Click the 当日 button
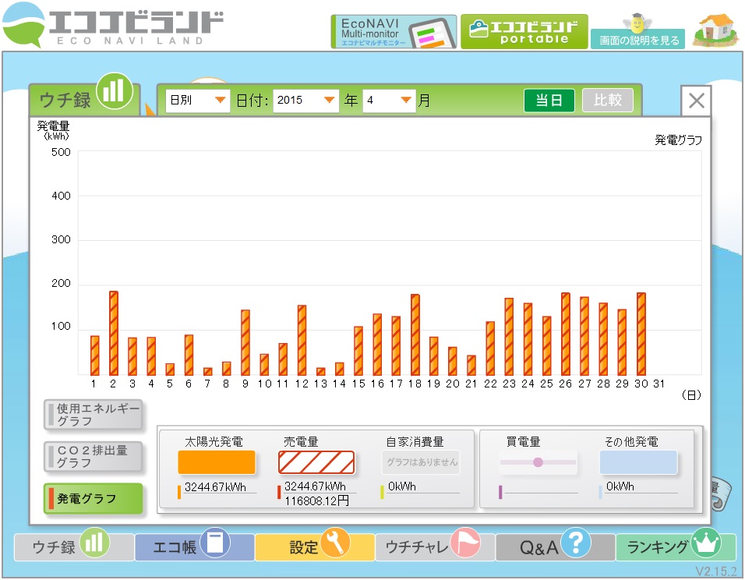The image size is (745, 580). [x=549, y=101]
